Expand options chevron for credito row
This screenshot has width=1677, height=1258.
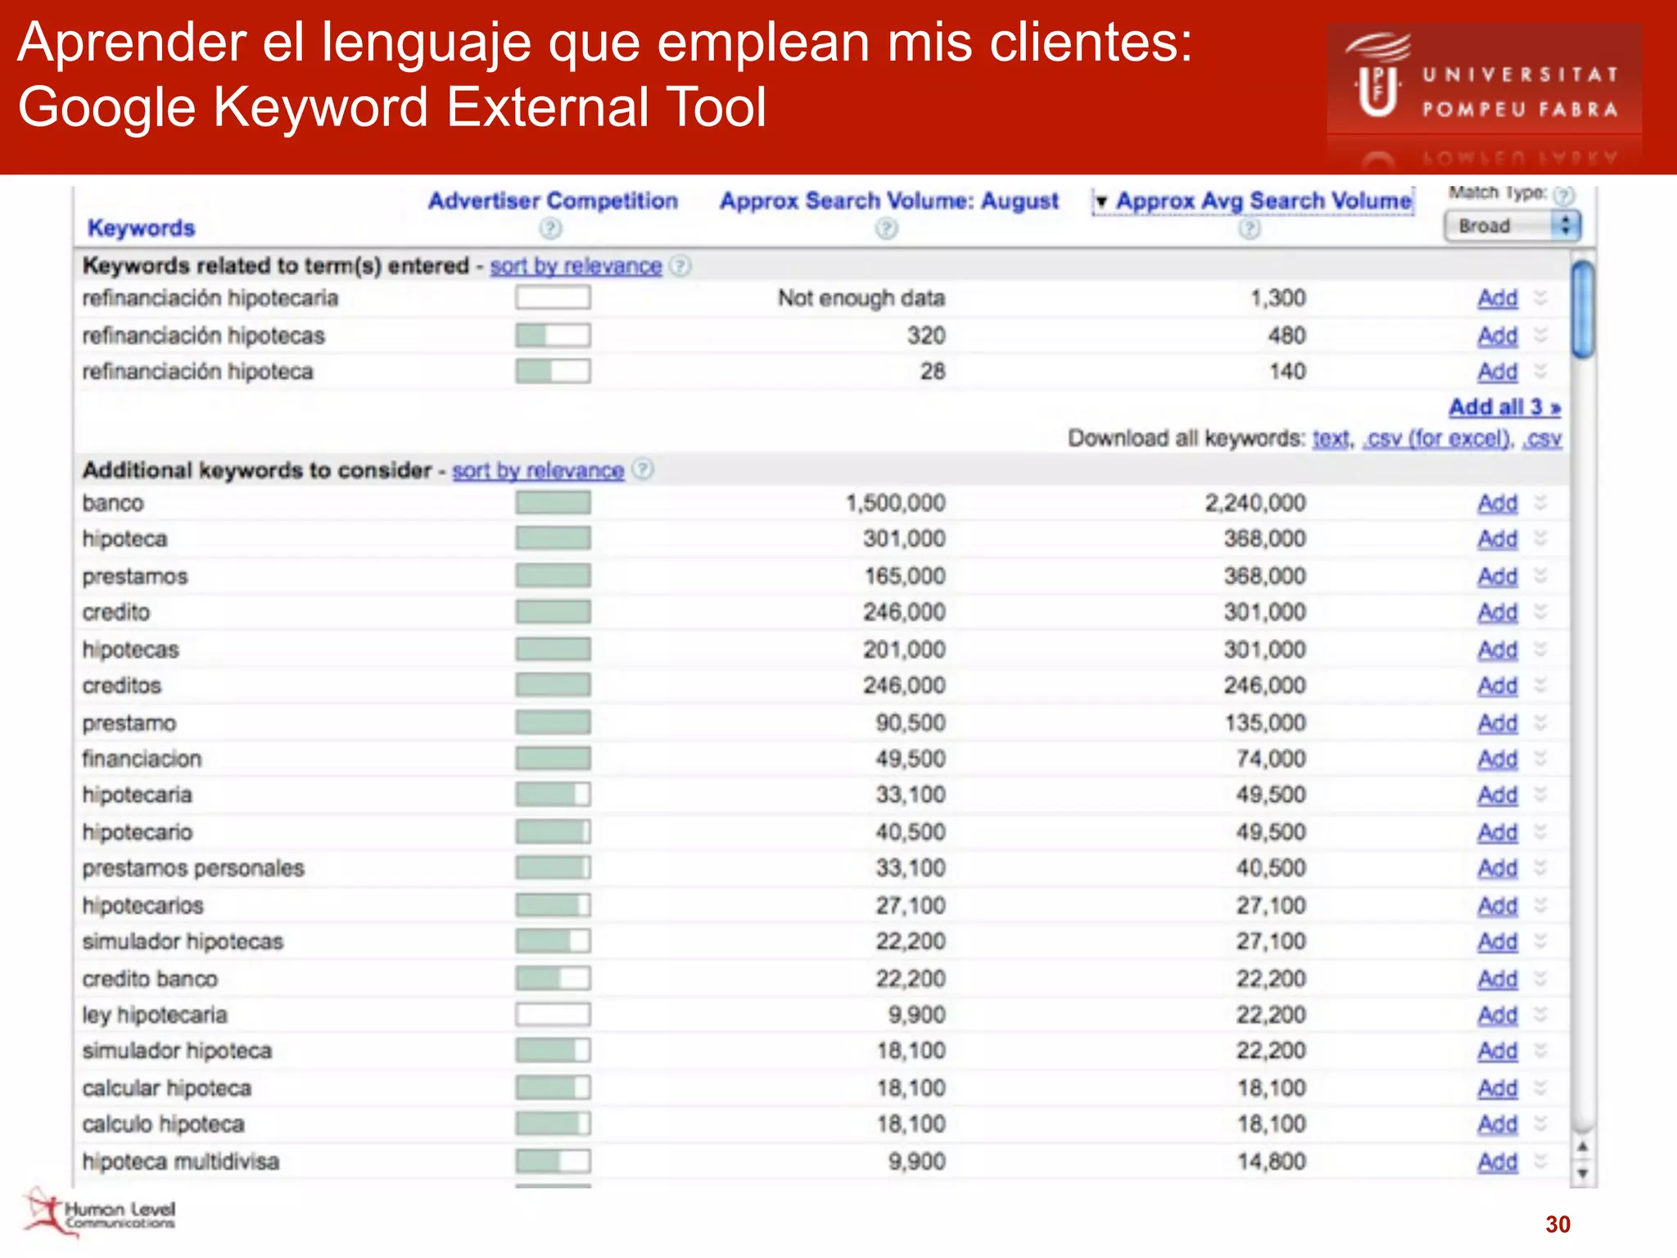1540,612
